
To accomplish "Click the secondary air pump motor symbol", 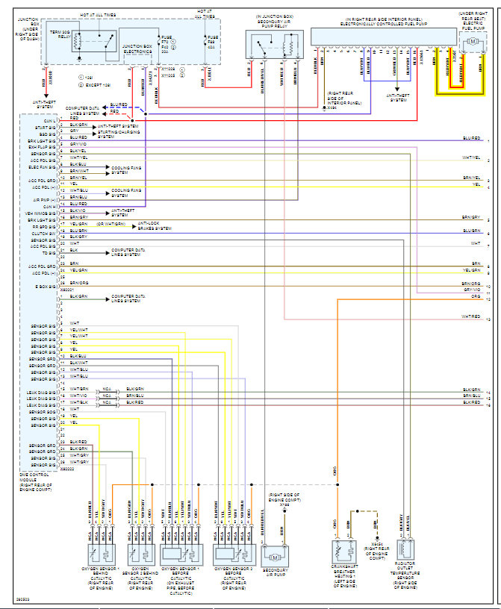I will coord(275,558).
